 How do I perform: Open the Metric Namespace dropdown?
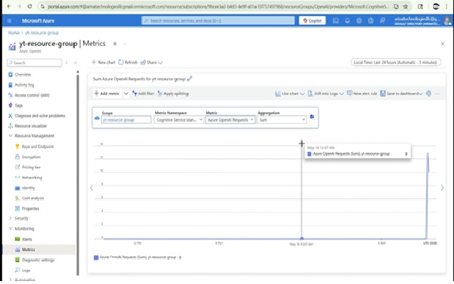click(179, 119)
